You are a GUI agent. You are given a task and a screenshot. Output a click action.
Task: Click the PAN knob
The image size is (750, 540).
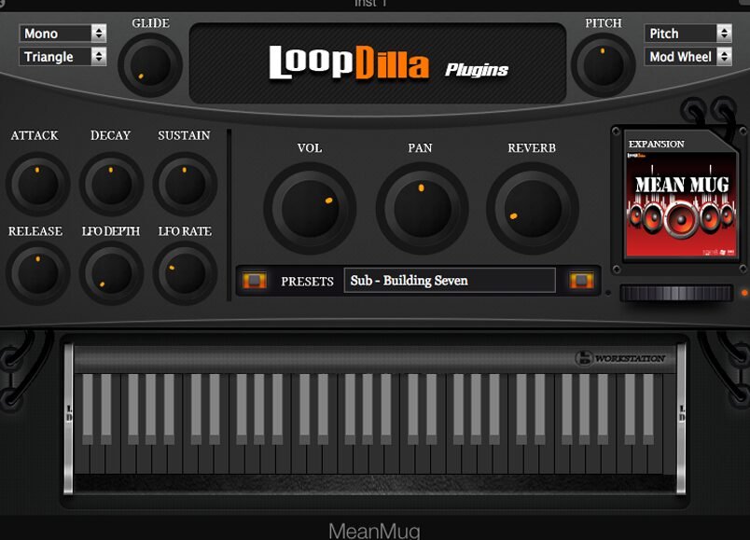pyautogui.click(x=422, y=208)
